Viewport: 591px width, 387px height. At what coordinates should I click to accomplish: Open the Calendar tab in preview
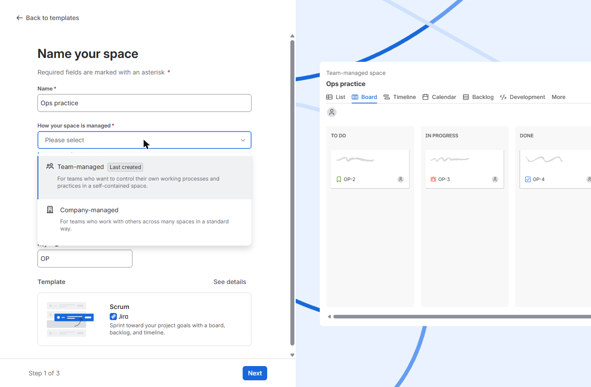pos(439,97)
